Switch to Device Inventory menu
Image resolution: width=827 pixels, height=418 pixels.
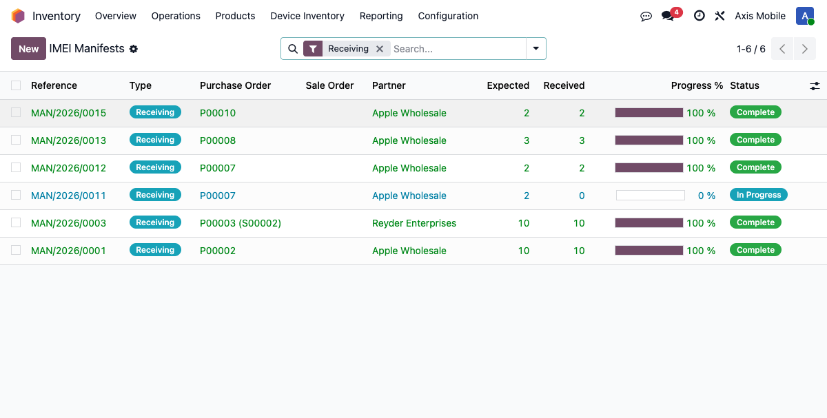click(x=307, y=16)
